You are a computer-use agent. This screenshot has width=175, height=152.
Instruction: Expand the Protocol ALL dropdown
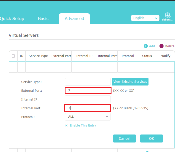click(x=88, y=117)
